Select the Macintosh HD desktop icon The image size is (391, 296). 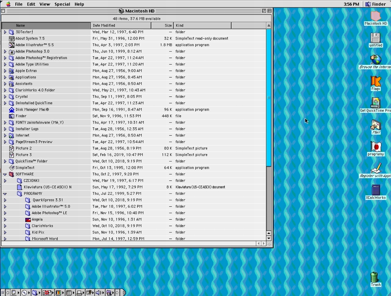(x=376, y=16)
